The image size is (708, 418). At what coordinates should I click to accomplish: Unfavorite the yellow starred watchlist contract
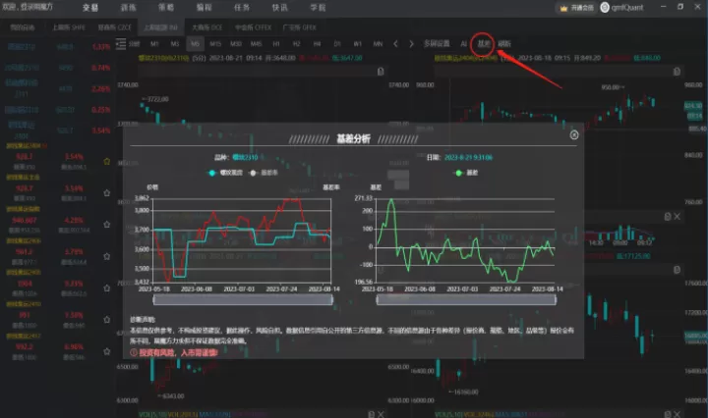[x=107, y=161]
